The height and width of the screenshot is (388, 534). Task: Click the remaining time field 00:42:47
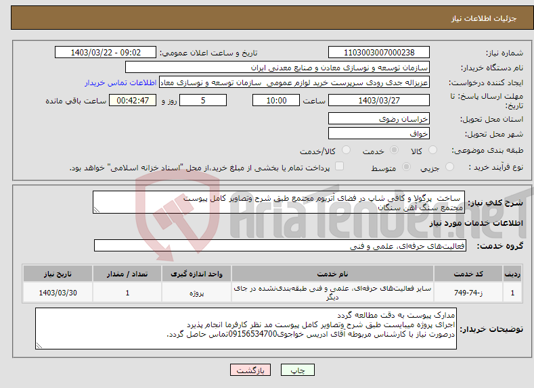click(133, 100)
